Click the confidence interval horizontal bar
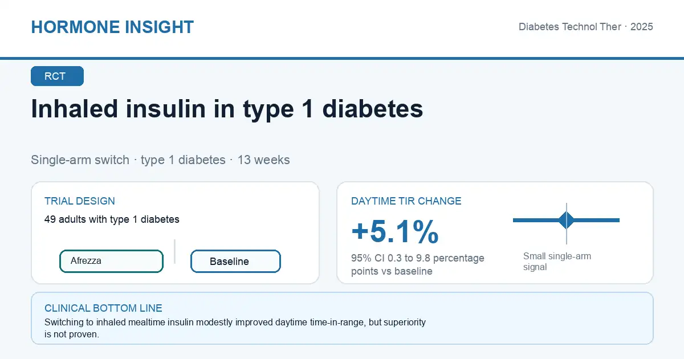The width and height of the screenshot is (684, 359). click(566, 220)
